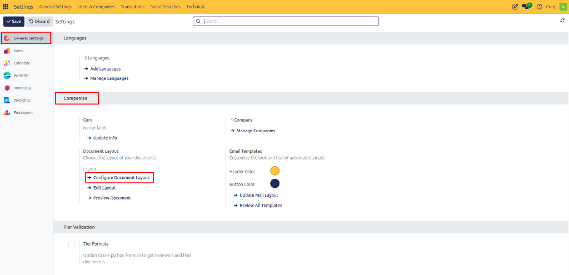Click the 'Languages' section header

click(x=75, y=38)
